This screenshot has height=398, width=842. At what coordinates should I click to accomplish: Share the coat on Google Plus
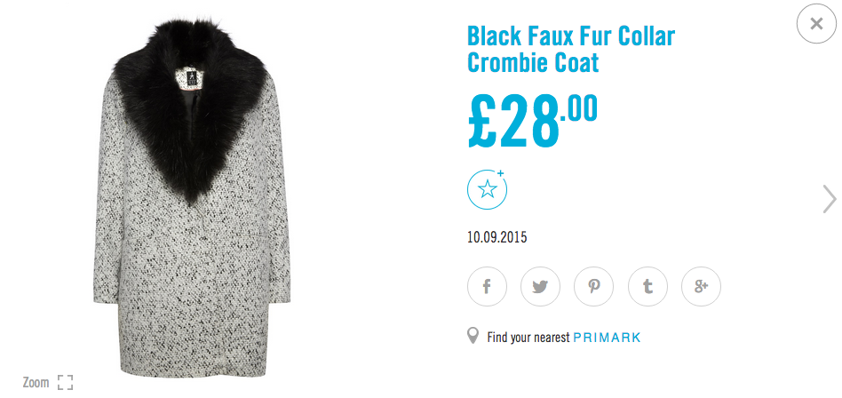coord(701,287)
